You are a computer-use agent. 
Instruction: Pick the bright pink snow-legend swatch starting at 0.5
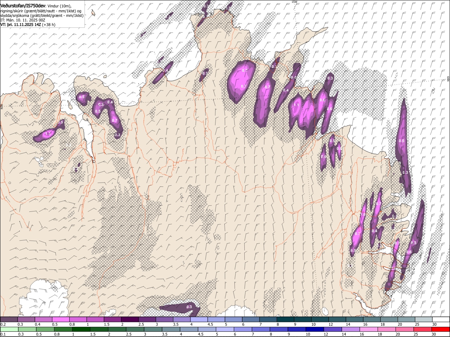[60, 319]
